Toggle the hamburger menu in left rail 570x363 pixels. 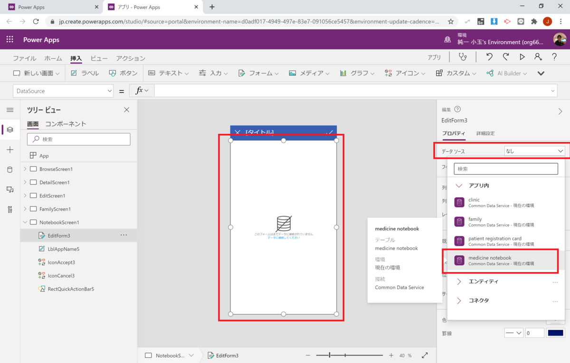click(10, 110)
